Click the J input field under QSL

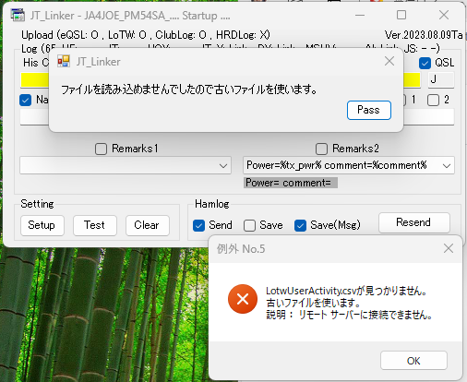(441, 79)
